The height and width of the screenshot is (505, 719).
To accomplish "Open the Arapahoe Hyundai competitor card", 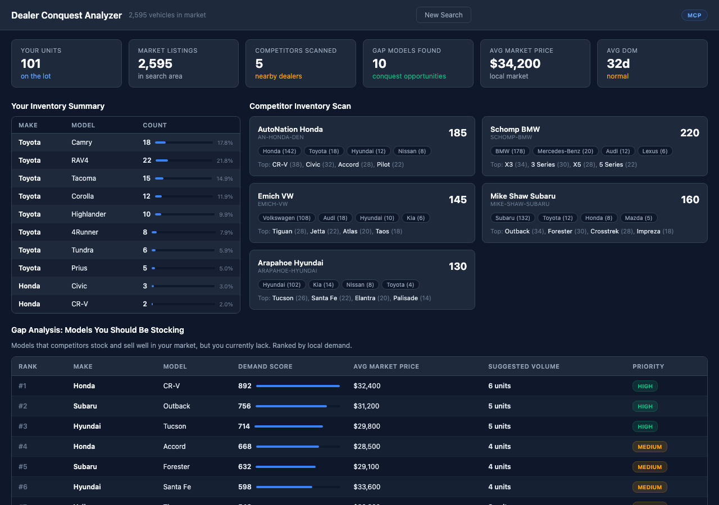I will pos(362,279).
